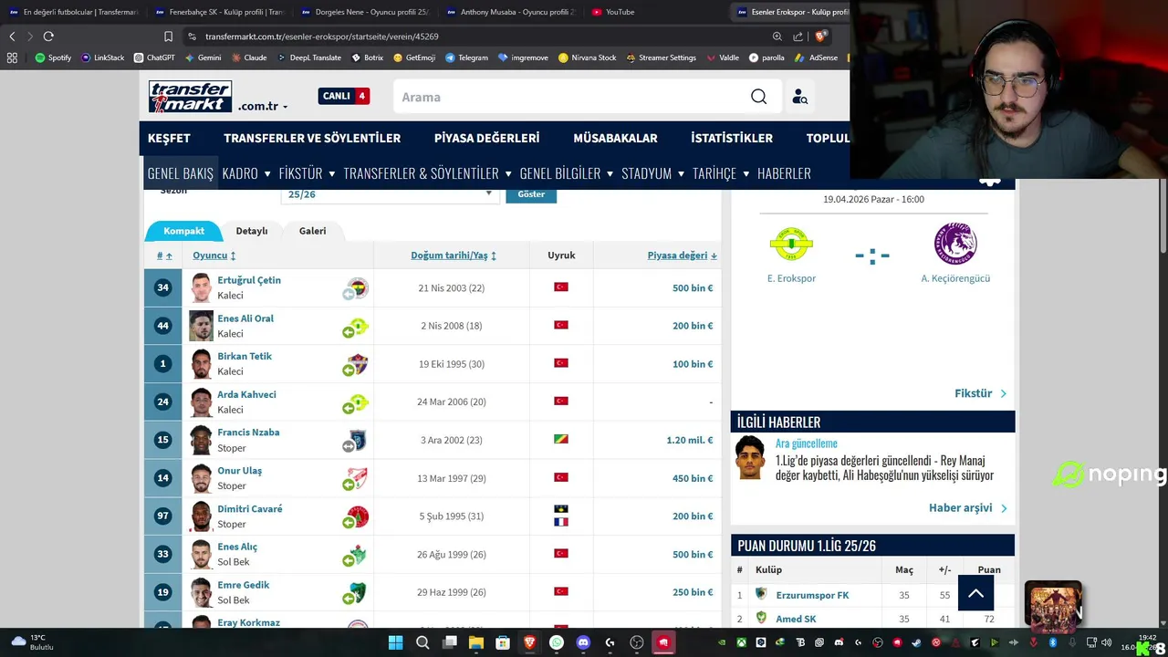Switch to the YouTube browser tab
This screenshot has height=657, width=1168.
(620, 12)
